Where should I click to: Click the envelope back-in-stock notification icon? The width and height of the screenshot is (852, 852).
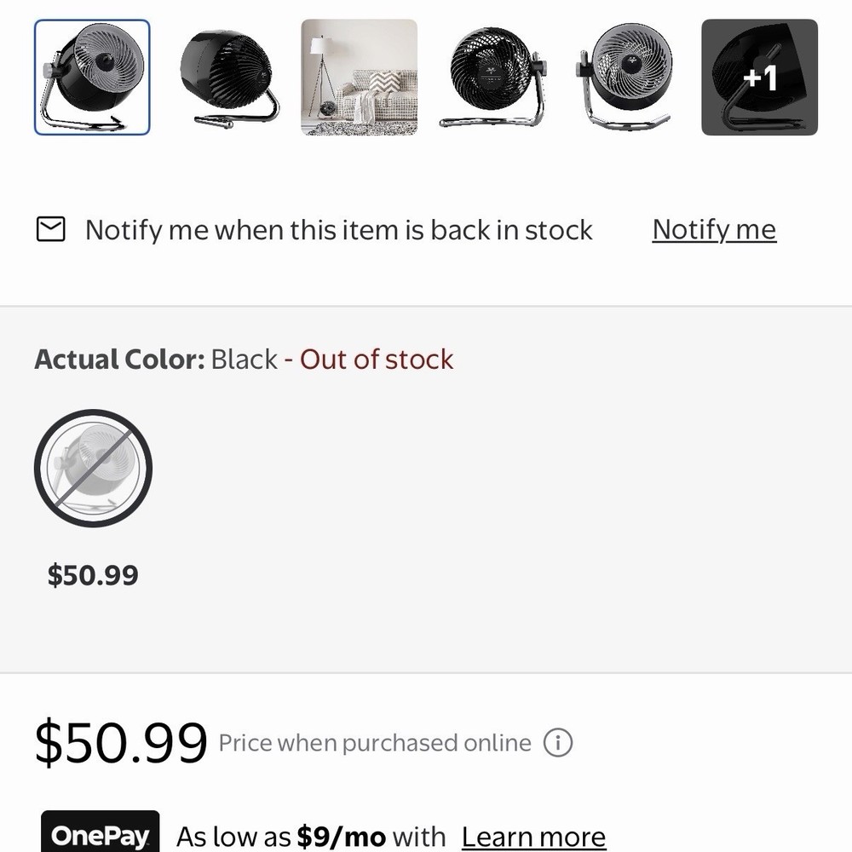coord(51,228)
